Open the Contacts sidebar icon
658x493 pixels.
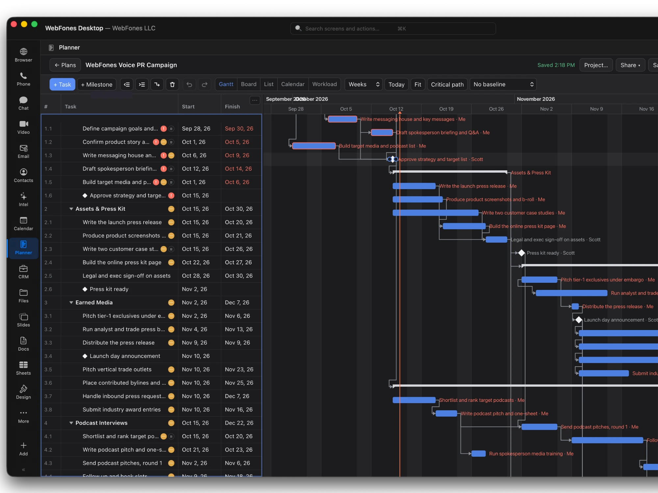point(23,176)
